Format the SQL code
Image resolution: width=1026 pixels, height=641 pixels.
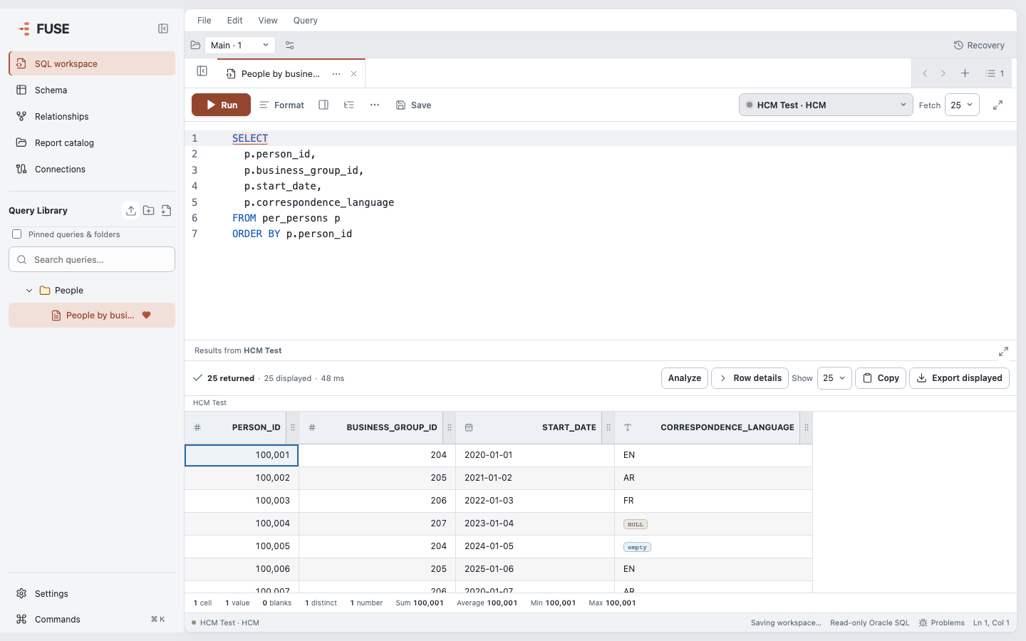[281, 105]
